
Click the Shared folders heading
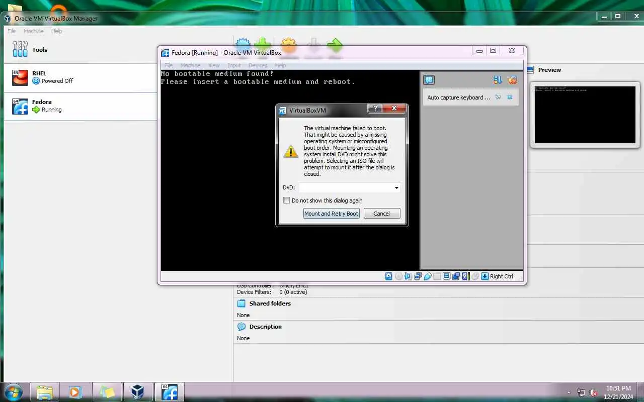pyautogui.click(x=270, y=304)
